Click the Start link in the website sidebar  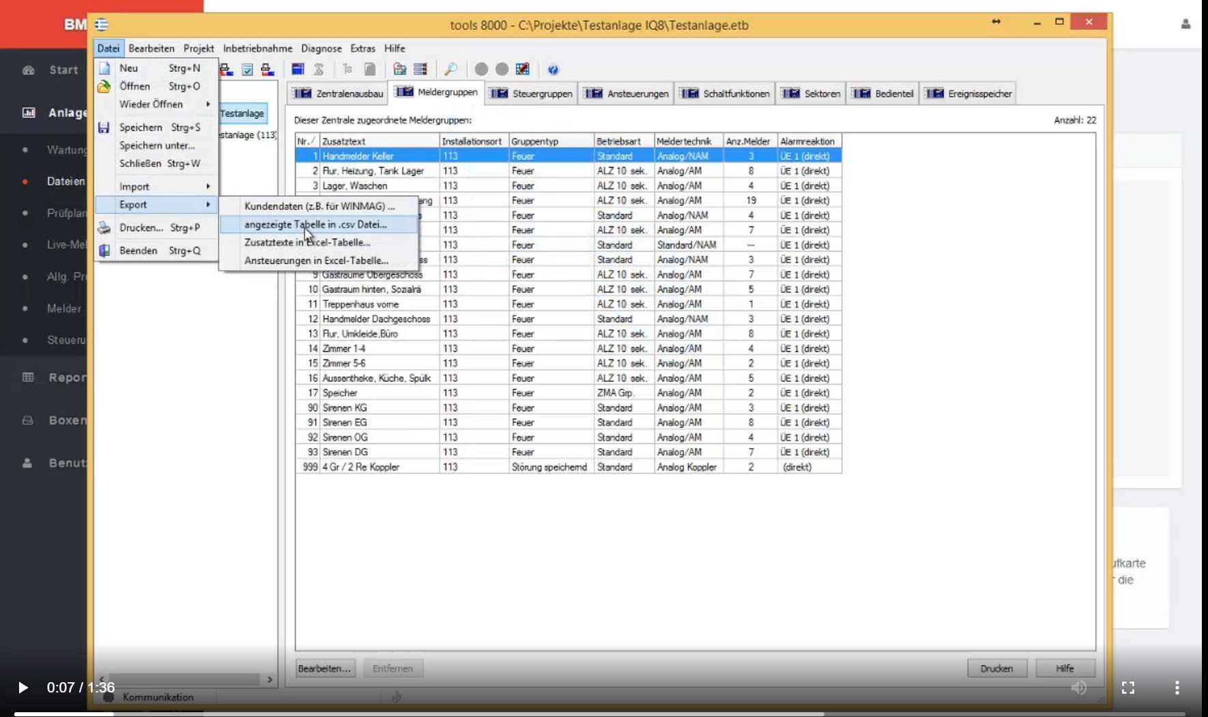click(63, 70)
